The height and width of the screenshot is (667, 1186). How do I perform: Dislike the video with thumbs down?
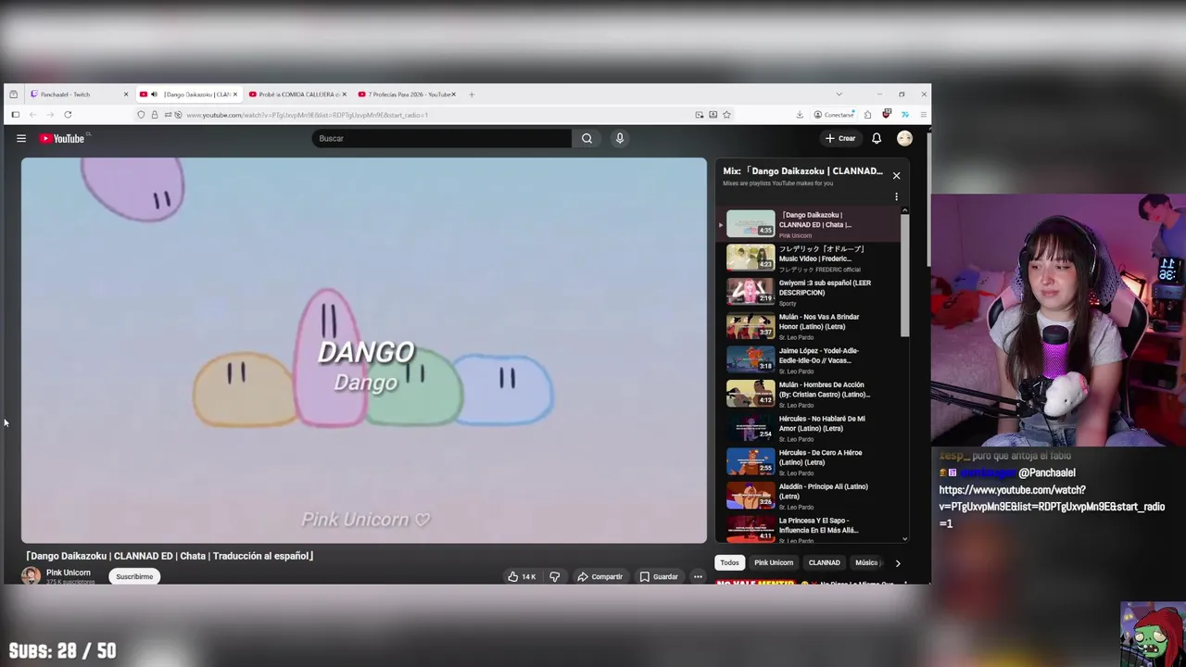pos(554,576)
